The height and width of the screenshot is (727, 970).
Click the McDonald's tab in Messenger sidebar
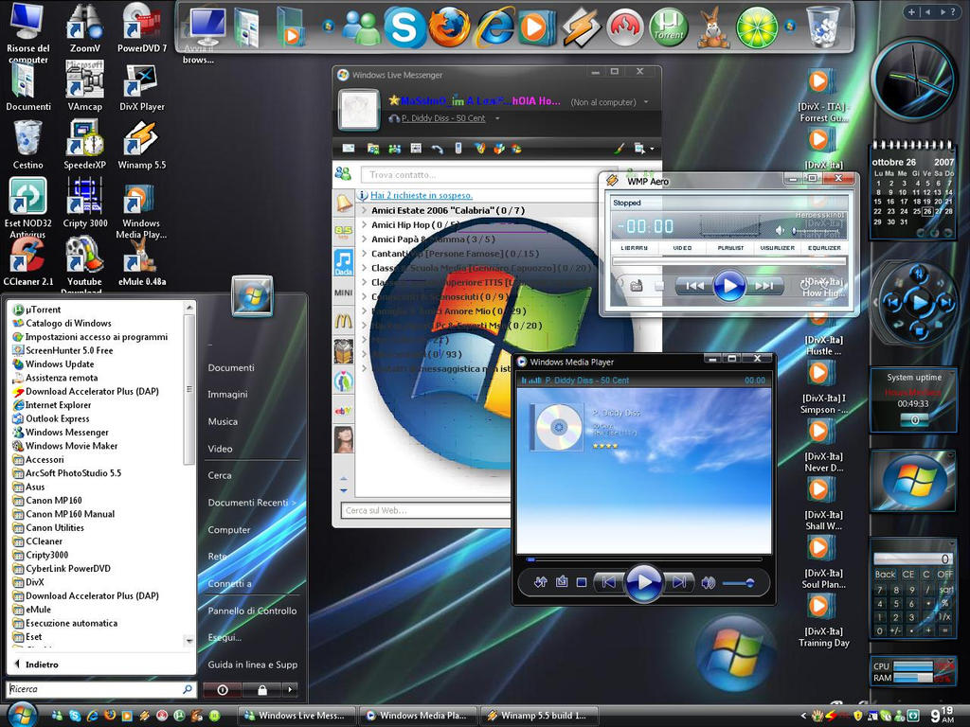pos(343,321)
